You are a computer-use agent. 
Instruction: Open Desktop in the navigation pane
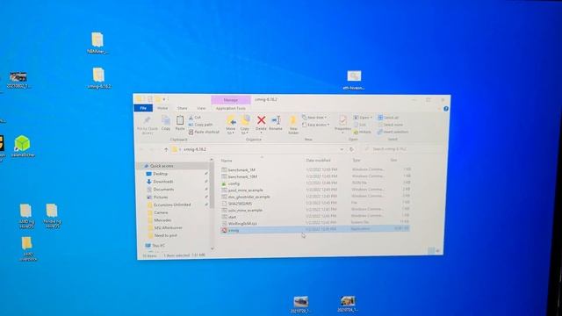pos(160,174)
